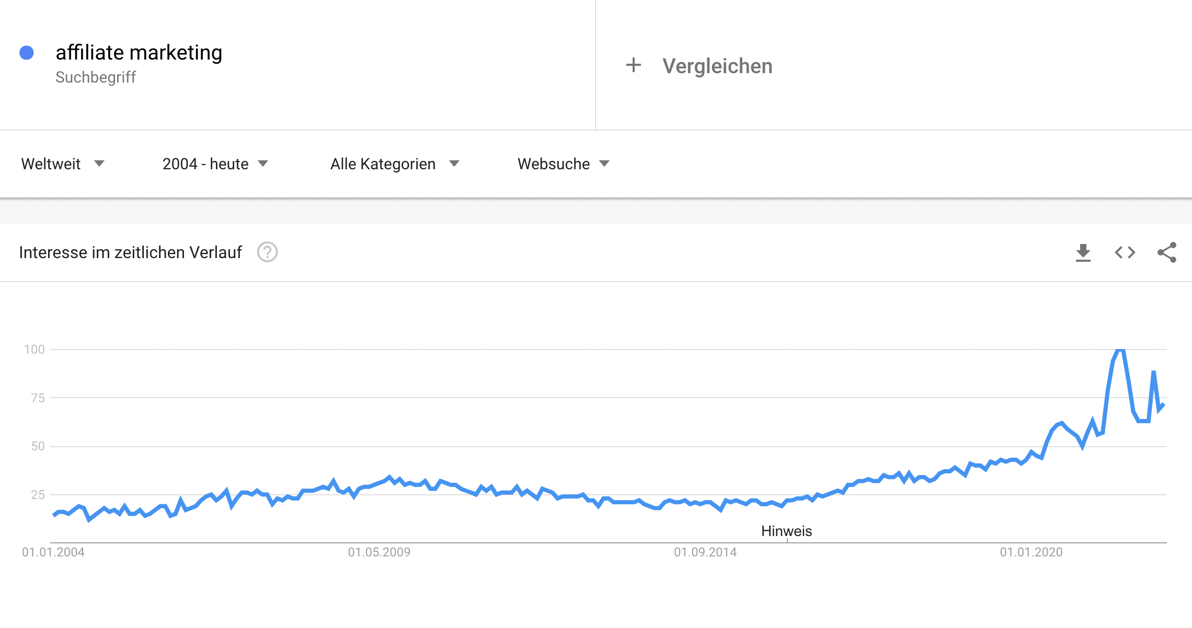Screen dimensions: 1192x628
Task: Click the 01.09.2014 date label
Action: pos(705,552)
